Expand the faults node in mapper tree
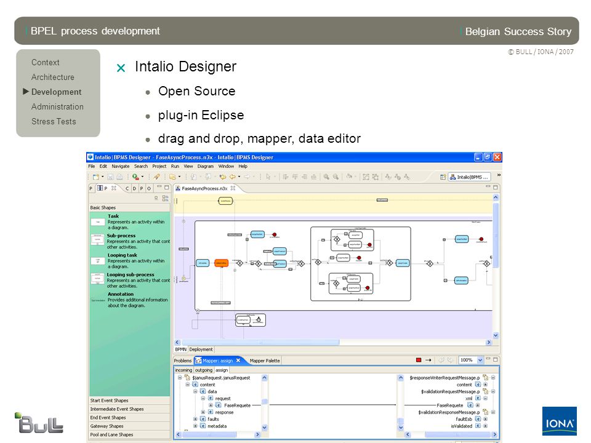 195,419
